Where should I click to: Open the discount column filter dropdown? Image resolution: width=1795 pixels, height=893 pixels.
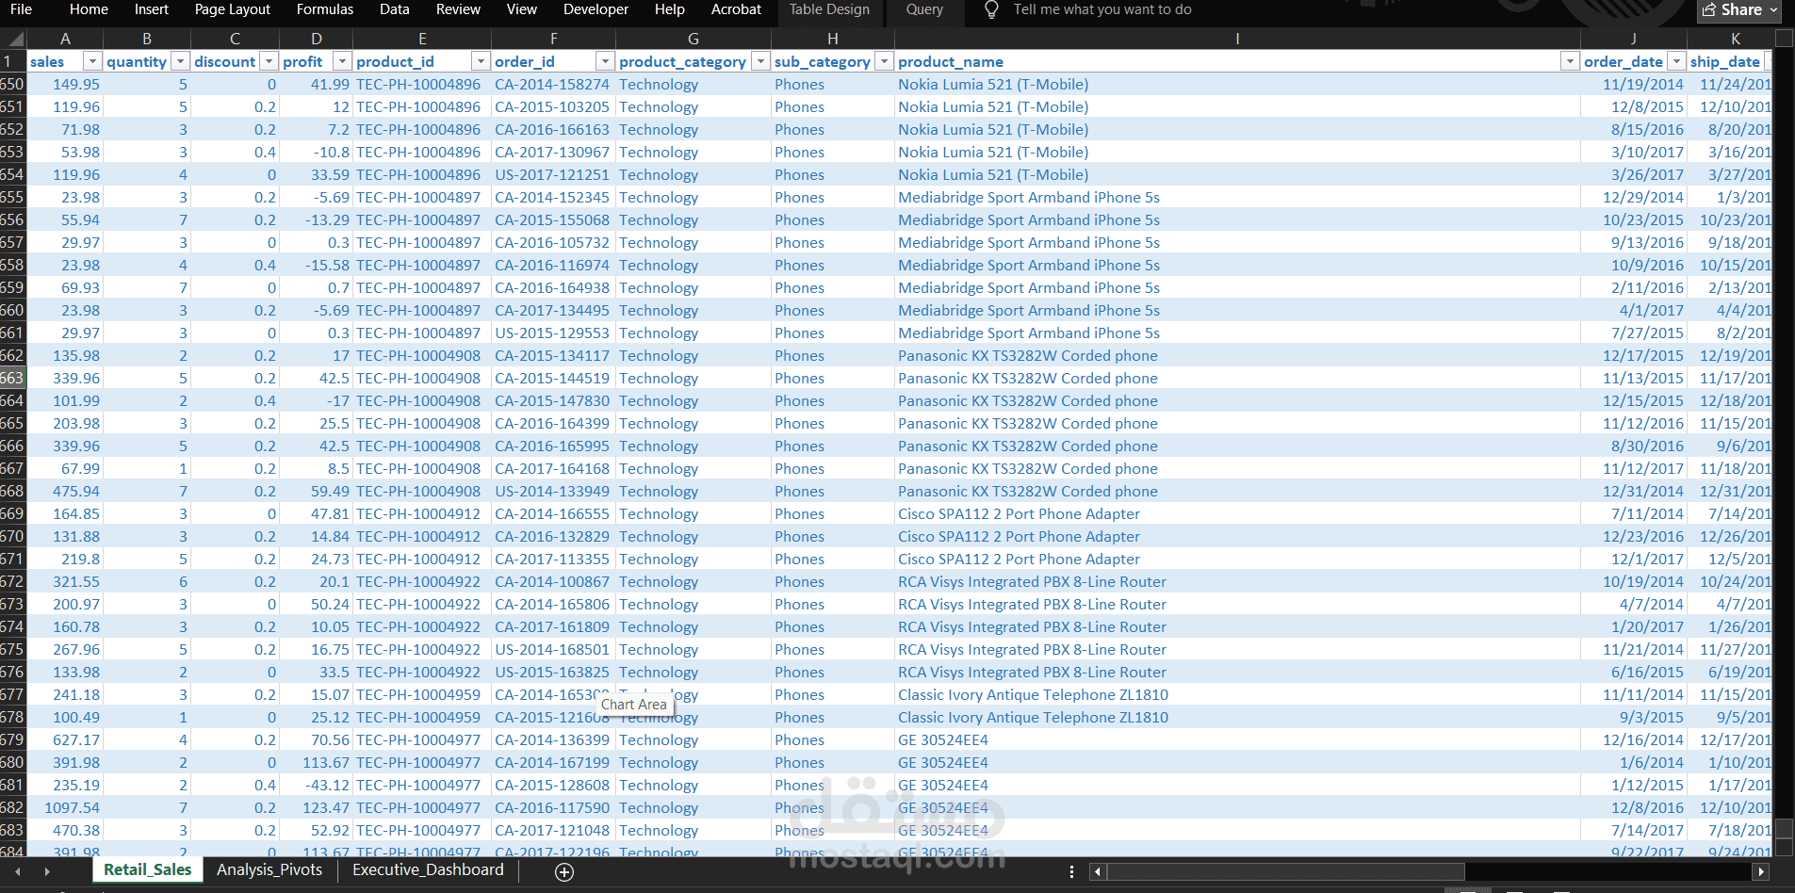click(269, 61)
